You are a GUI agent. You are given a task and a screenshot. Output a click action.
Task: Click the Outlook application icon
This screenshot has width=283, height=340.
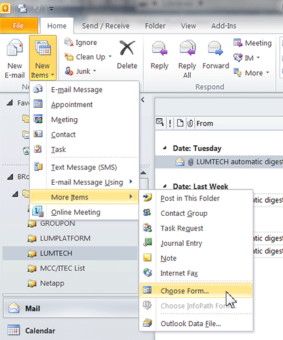click(5, 9)
